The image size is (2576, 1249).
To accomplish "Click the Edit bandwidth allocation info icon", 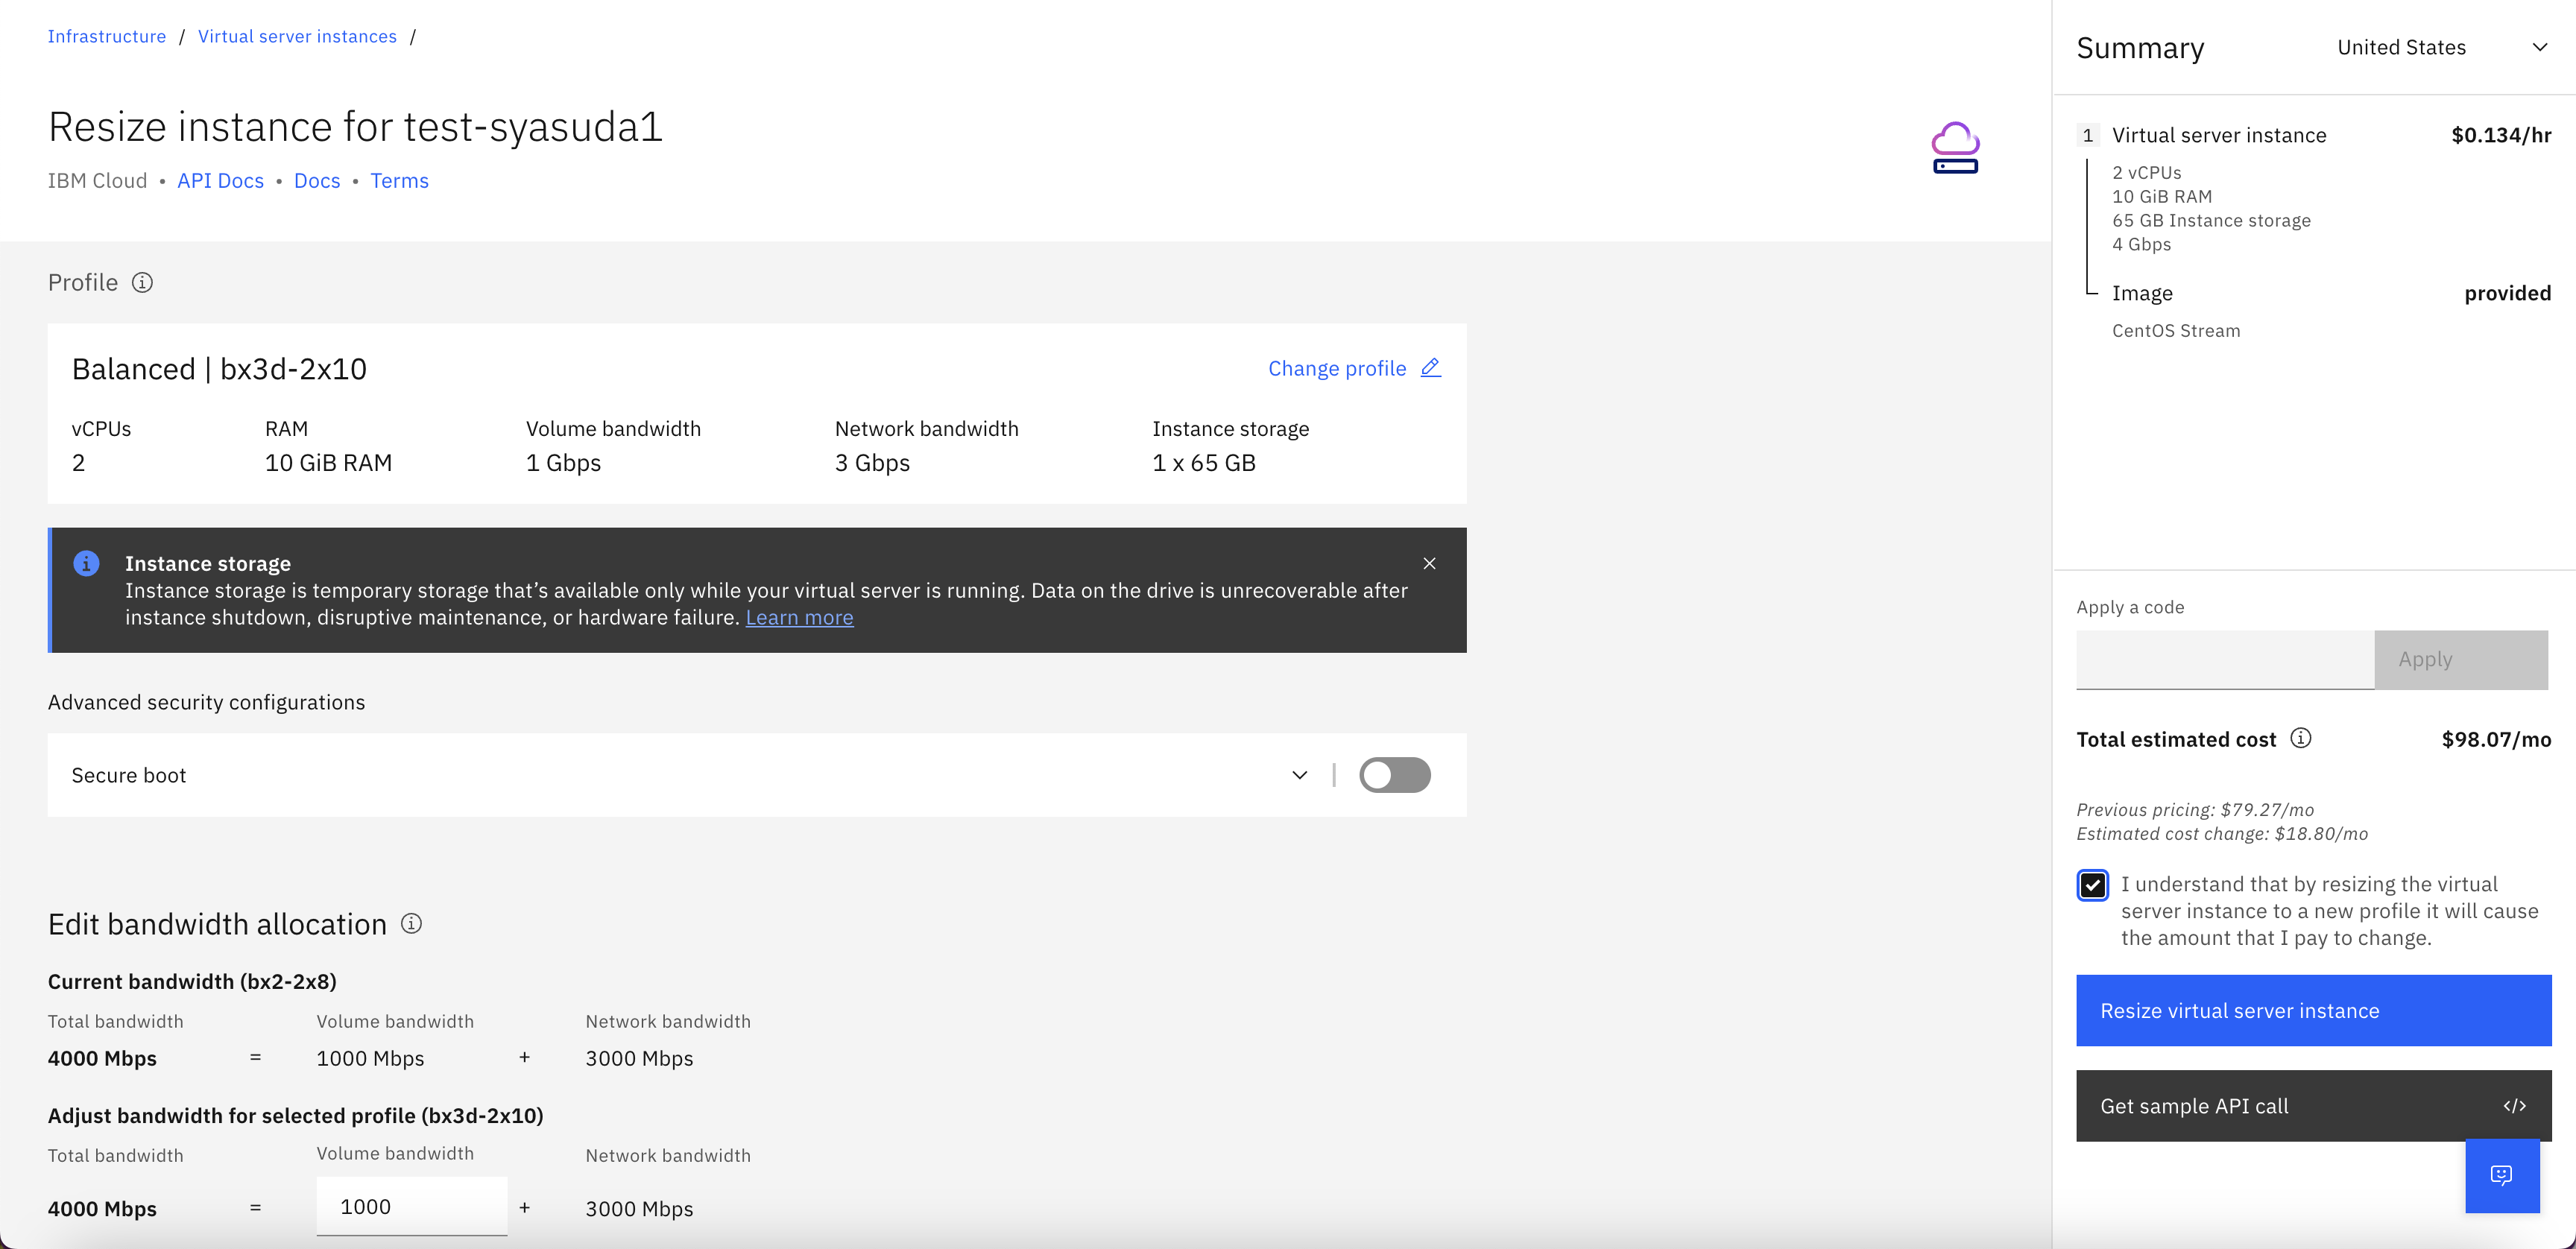I will point(411,923).
